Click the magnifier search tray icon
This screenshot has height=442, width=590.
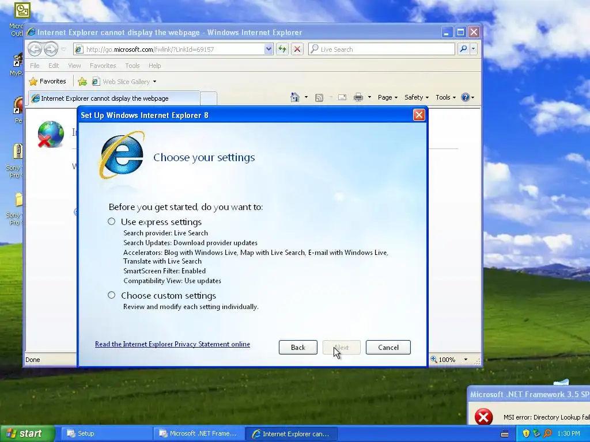coord(547,433)
